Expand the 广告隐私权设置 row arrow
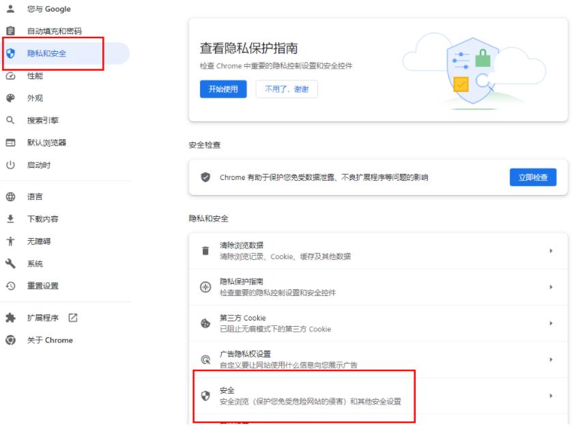The height and width of the screenshot is (429, 572). click(551, 359)
